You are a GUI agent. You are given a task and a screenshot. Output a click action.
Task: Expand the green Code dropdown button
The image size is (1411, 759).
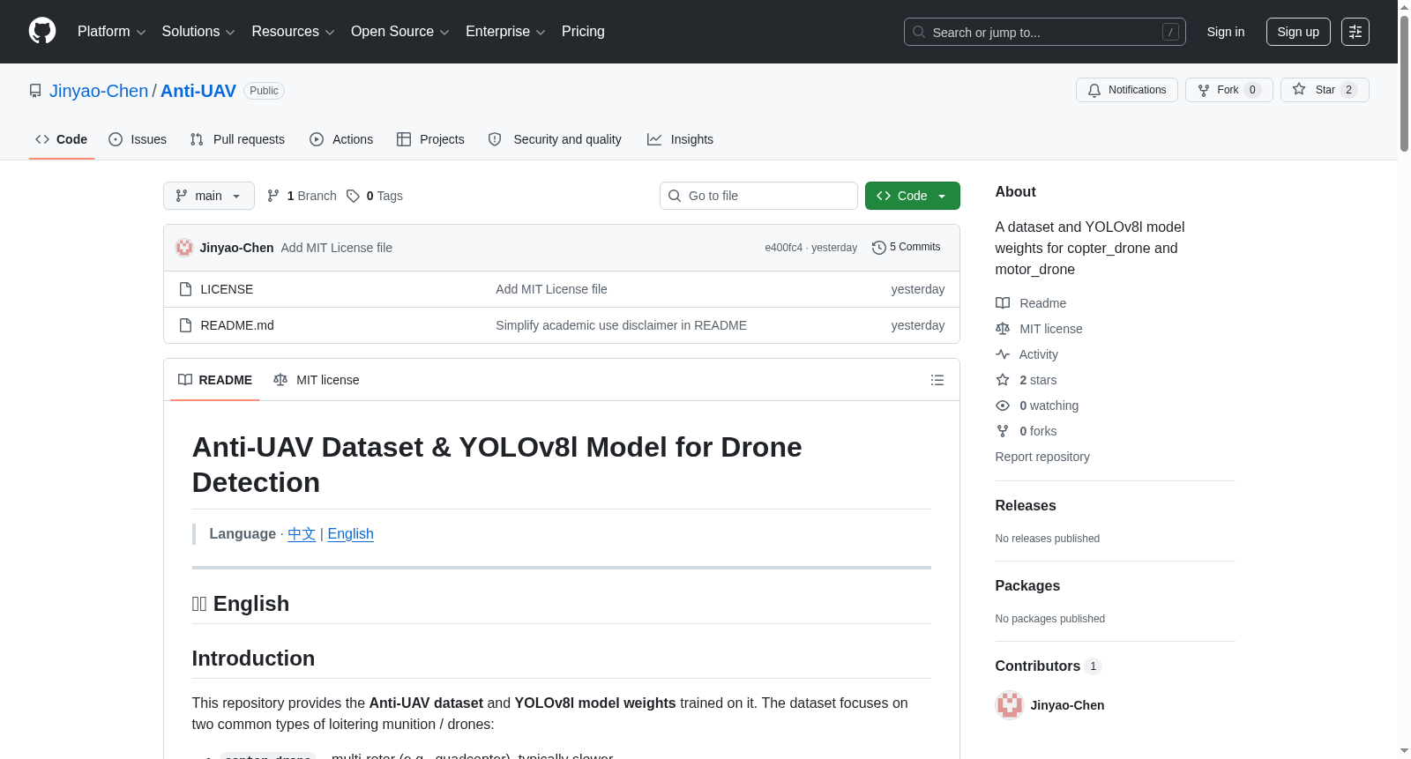coord(913,196)
